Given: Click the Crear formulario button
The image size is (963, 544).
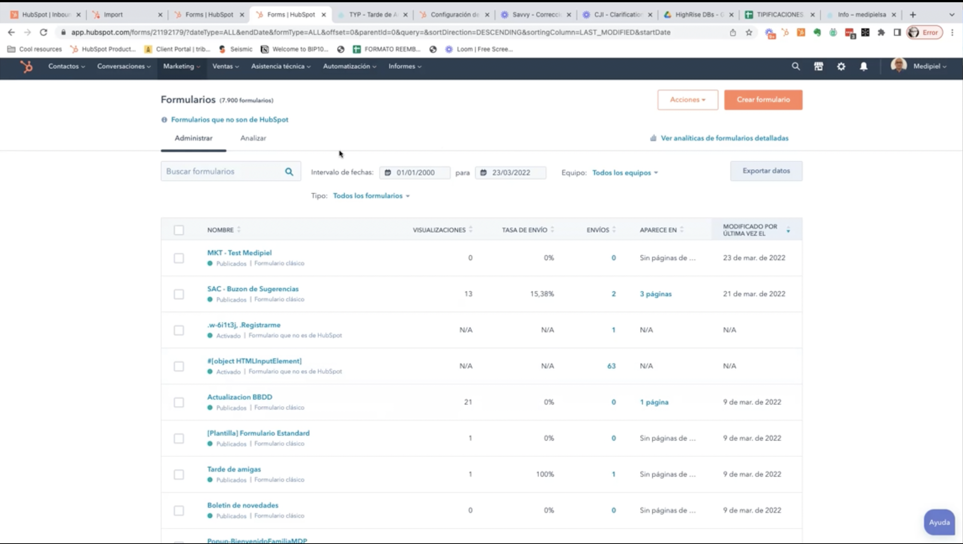Looking at the screenshot, I should [x=763, y=100].
